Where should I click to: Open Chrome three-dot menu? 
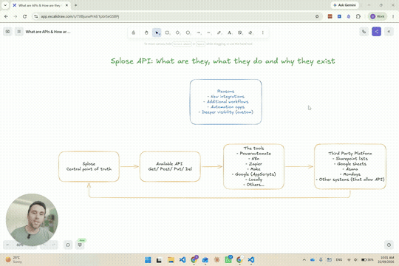(393, 16)
